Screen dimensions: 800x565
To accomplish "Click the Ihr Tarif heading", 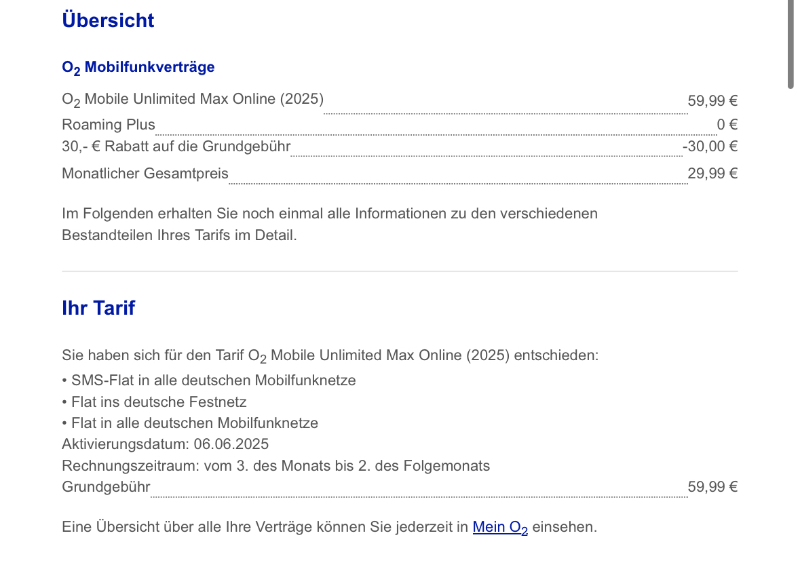I will point(98,308).
